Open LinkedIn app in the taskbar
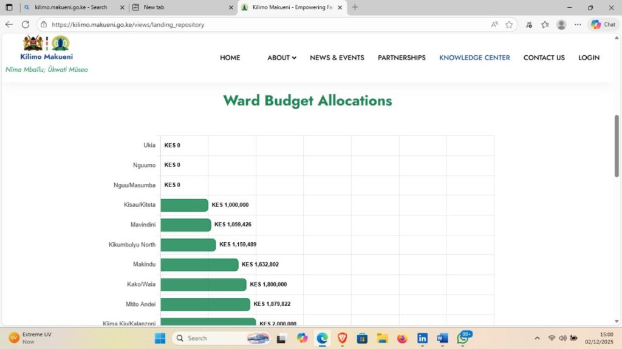The width and height of the screenshot is (622, 349). pos(422,338)
